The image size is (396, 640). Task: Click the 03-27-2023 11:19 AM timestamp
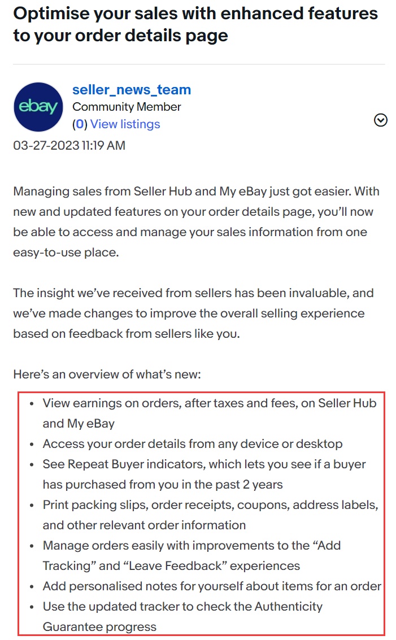69,146
